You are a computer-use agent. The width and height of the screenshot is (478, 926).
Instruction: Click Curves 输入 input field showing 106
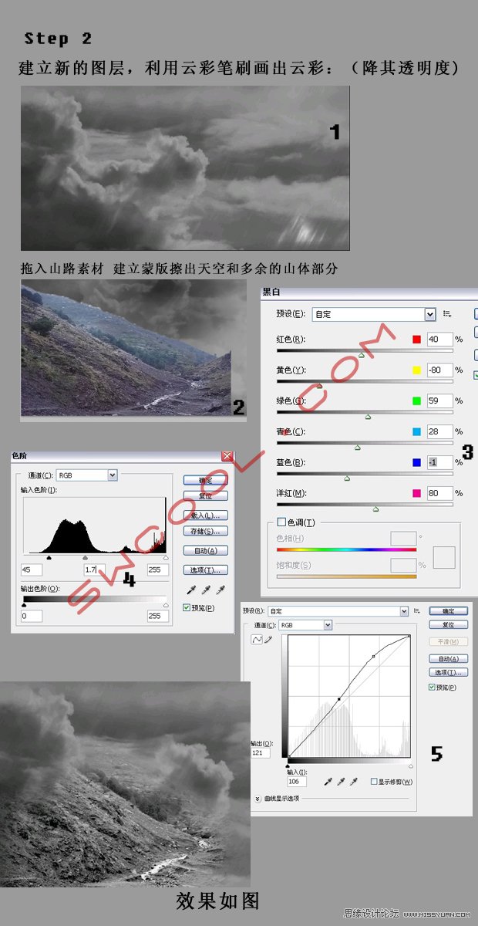[x=297, y=782]
